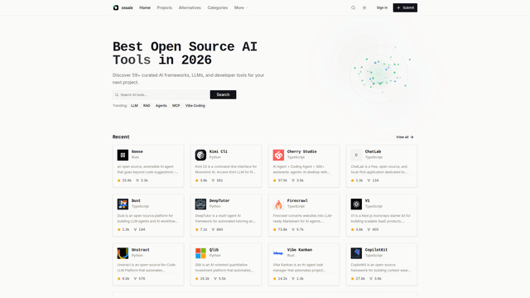Open the Qlib Microsoft logo icon
Viewport: 530px width, 298px height.
coord(200,253)
